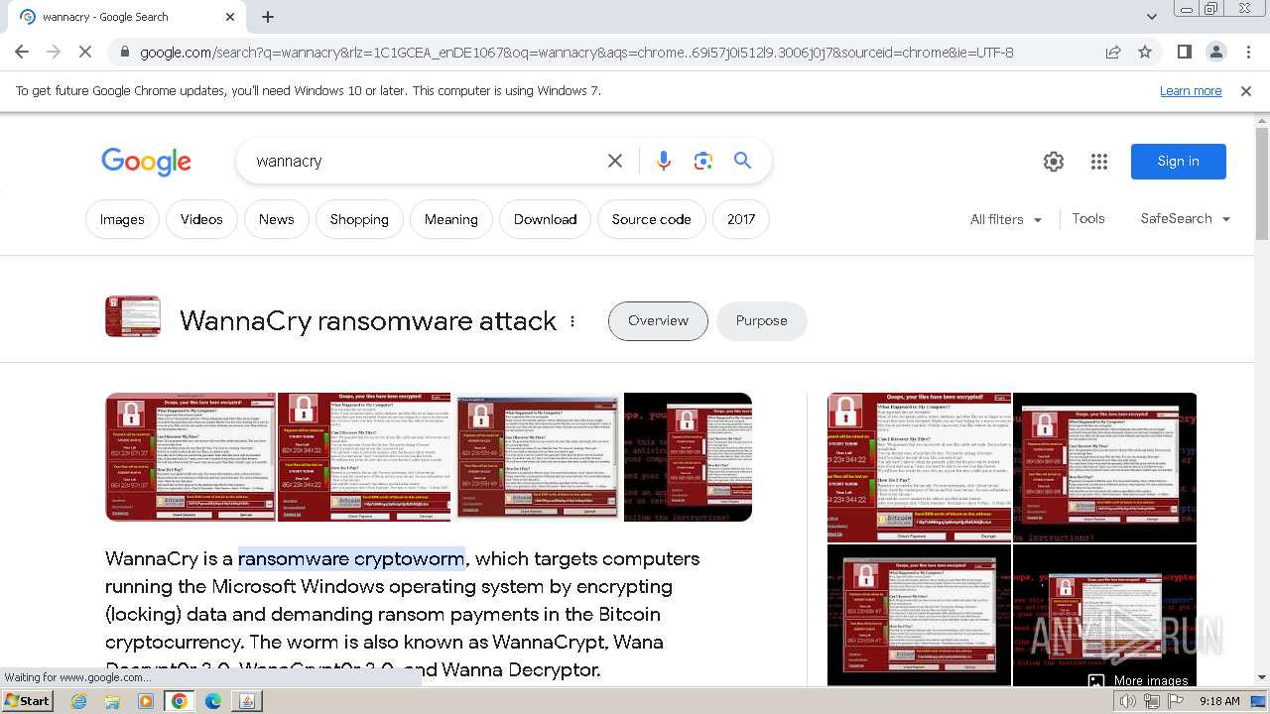The width and height of the screenshot is (1270, 714).
Task: Share this page from the address bar
Action: (1113, 53)
